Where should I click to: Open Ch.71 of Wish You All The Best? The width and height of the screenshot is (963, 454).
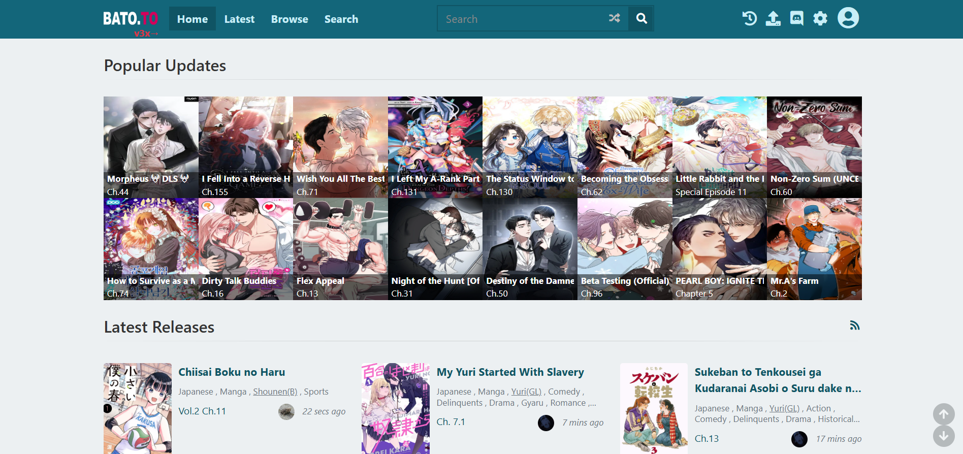[x=307, y=192]
